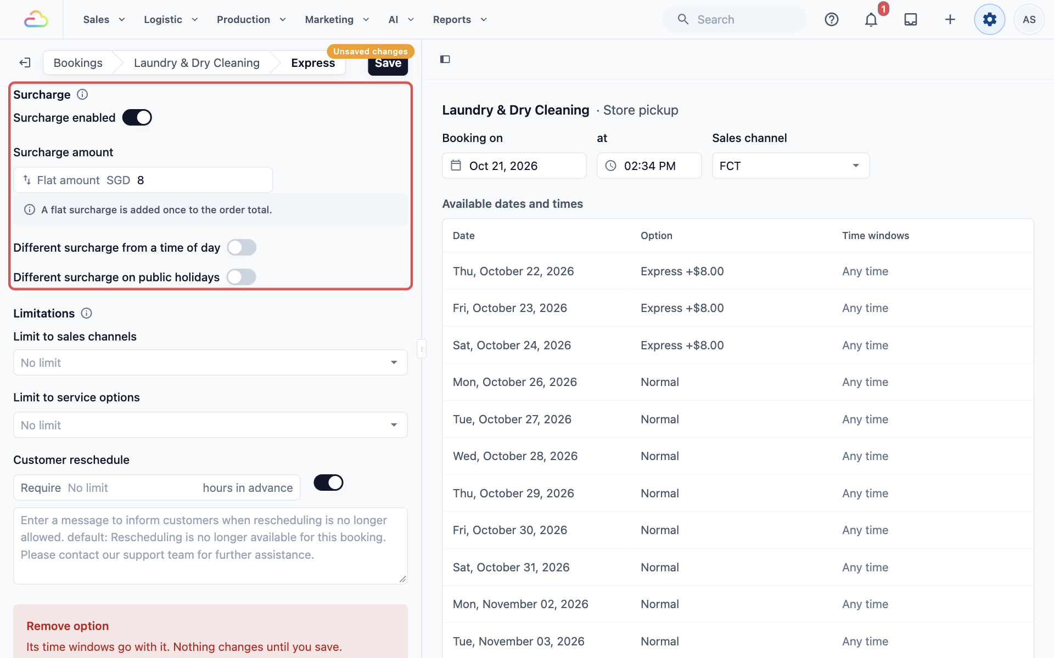Toggle the side panel layout icon
1054x658 pixels.
click(445, 59)
